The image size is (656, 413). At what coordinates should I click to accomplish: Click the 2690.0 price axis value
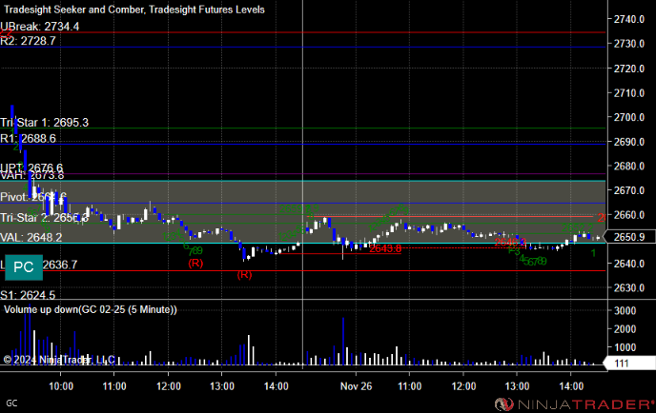(628, 142)
